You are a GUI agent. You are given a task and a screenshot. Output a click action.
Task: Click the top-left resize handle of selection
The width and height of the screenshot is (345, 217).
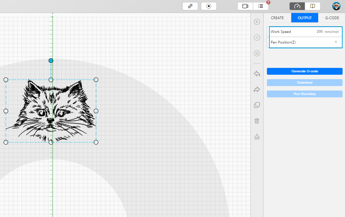pos(6,80)
